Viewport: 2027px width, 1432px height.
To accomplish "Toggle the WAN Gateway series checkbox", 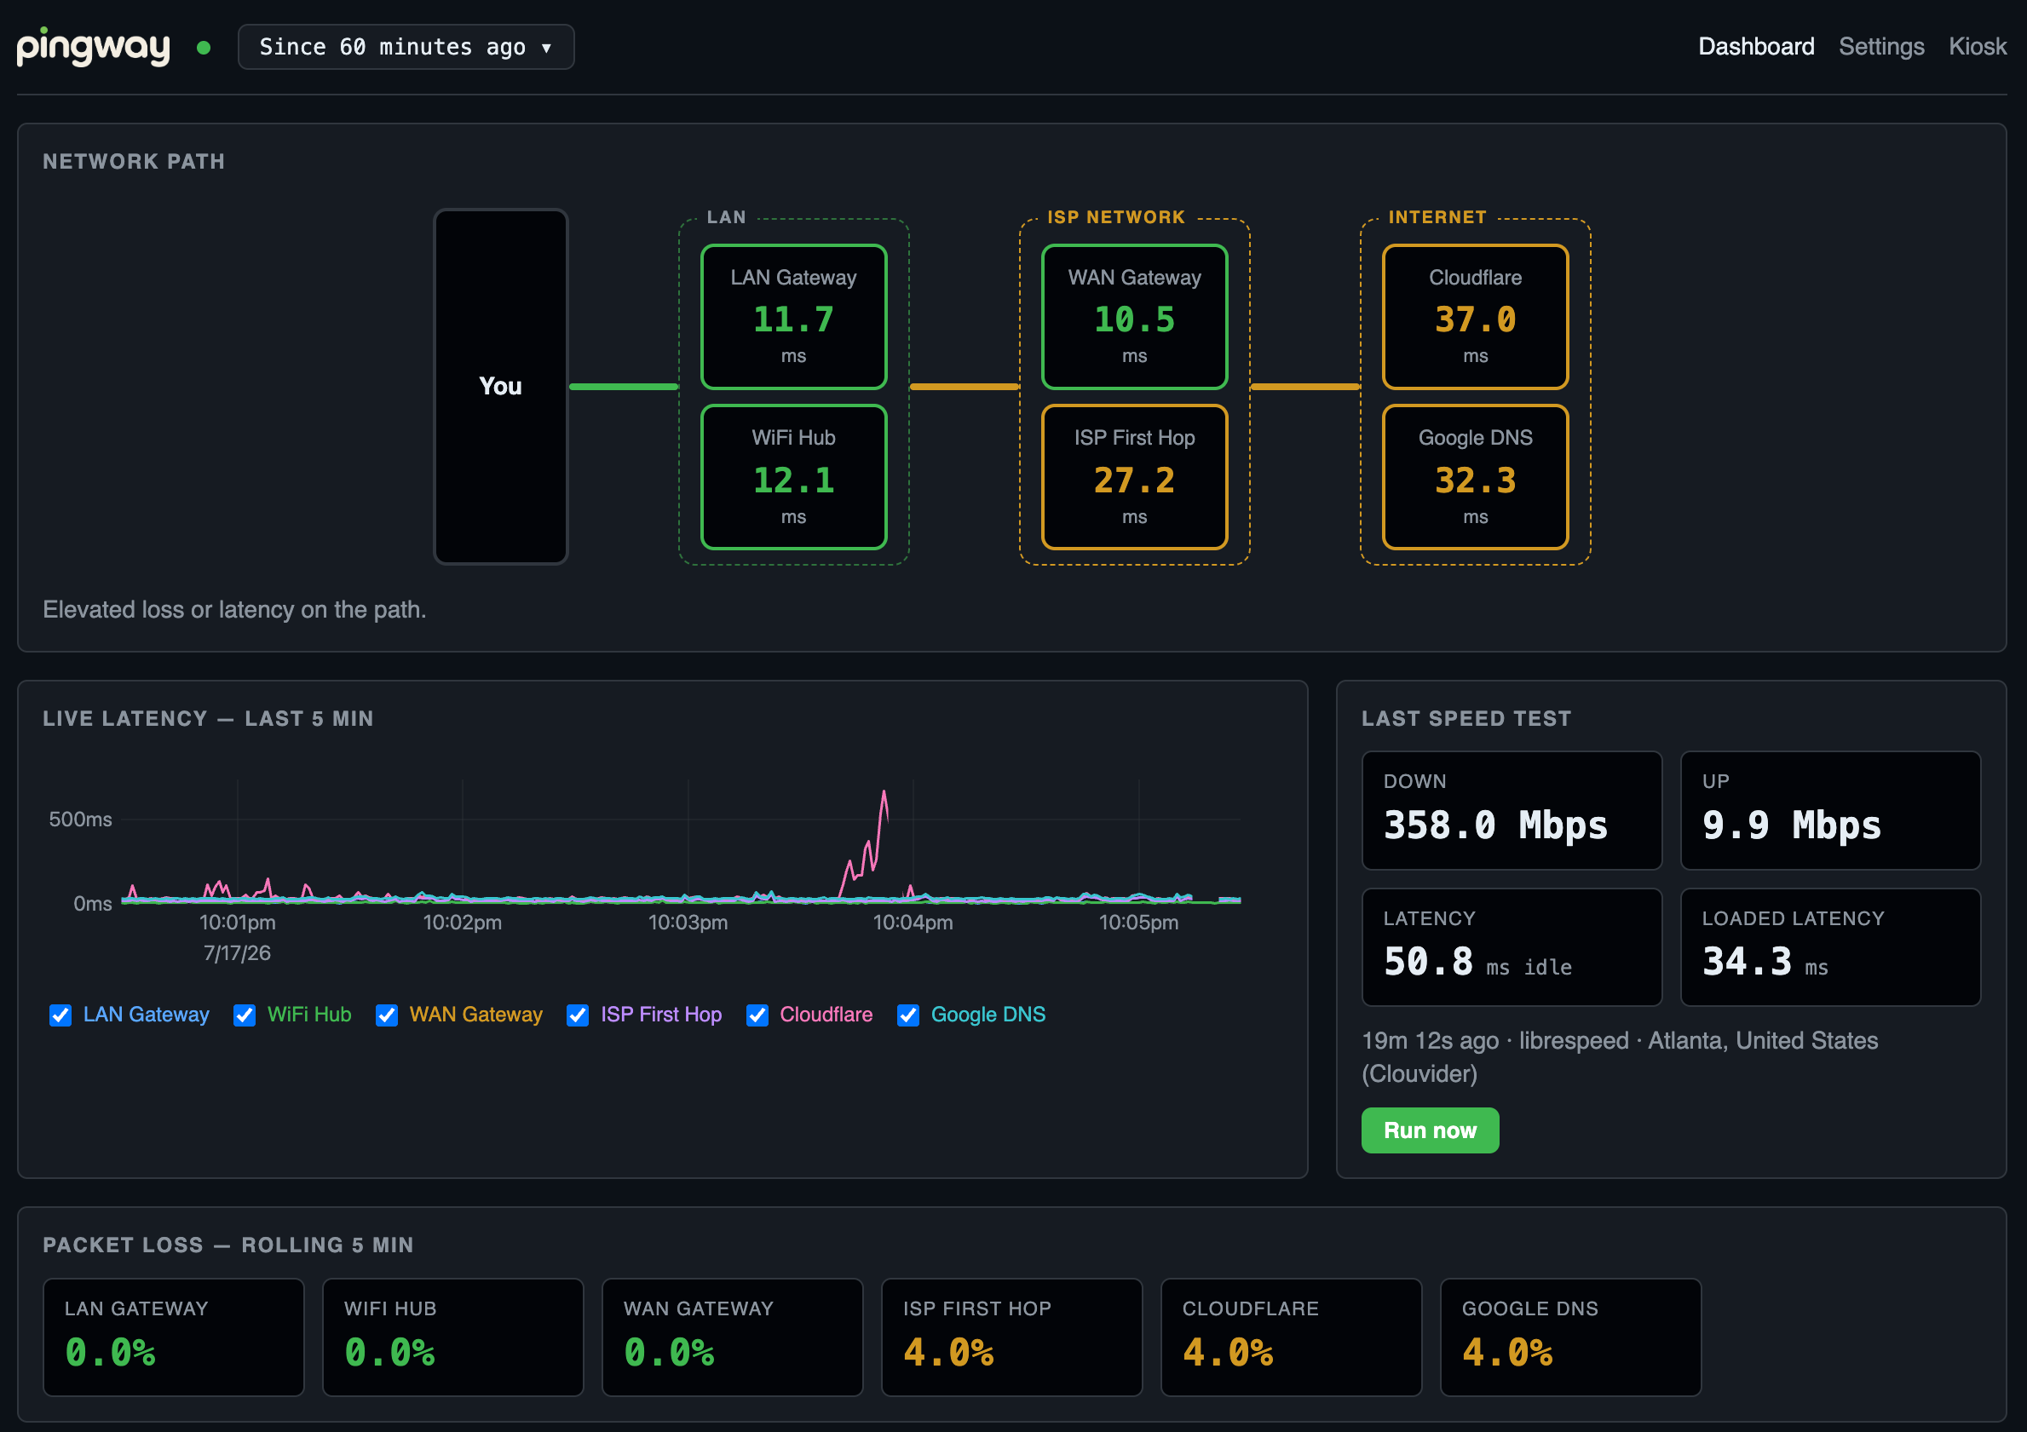I will [x=387, y=1015].
